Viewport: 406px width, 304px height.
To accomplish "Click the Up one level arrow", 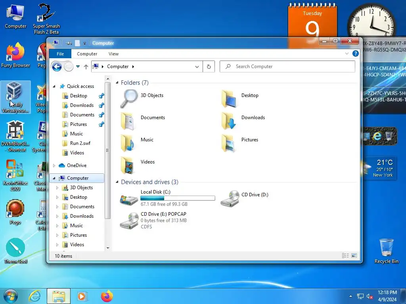I will tap(86, 66).
